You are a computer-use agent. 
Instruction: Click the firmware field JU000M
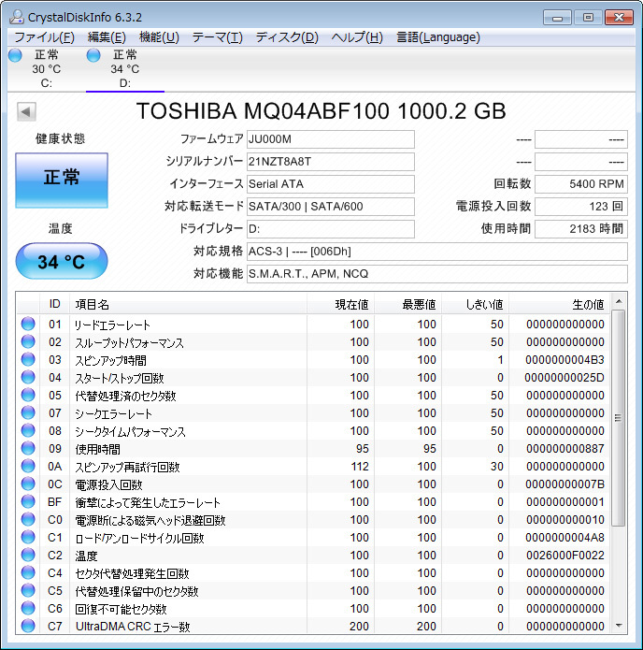[x=331, y=139]
